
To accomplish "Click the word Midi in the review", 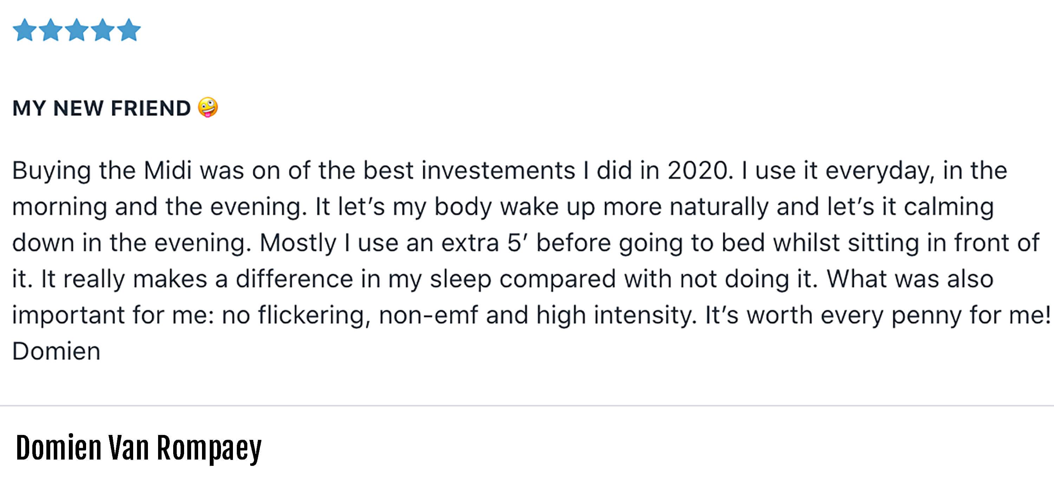I will tap(168, 171).
